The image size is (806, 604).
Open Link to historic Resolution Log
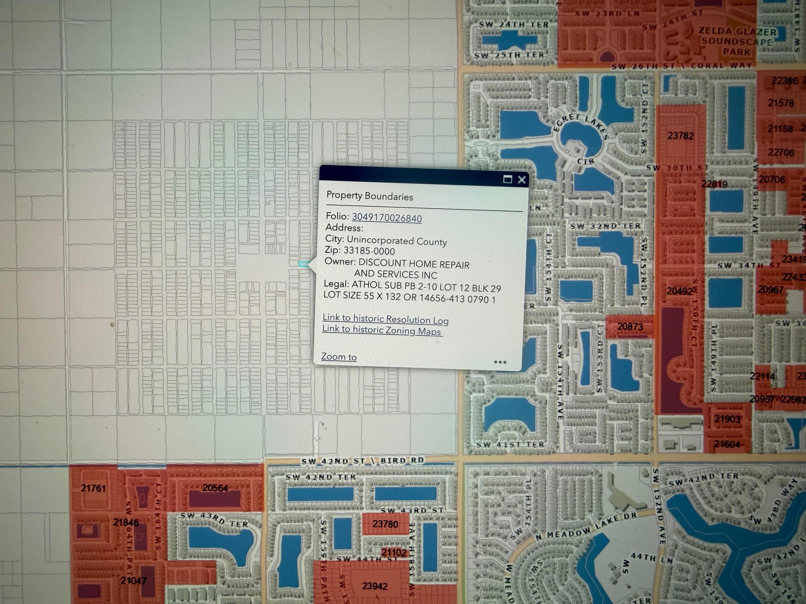click(386, 319)
